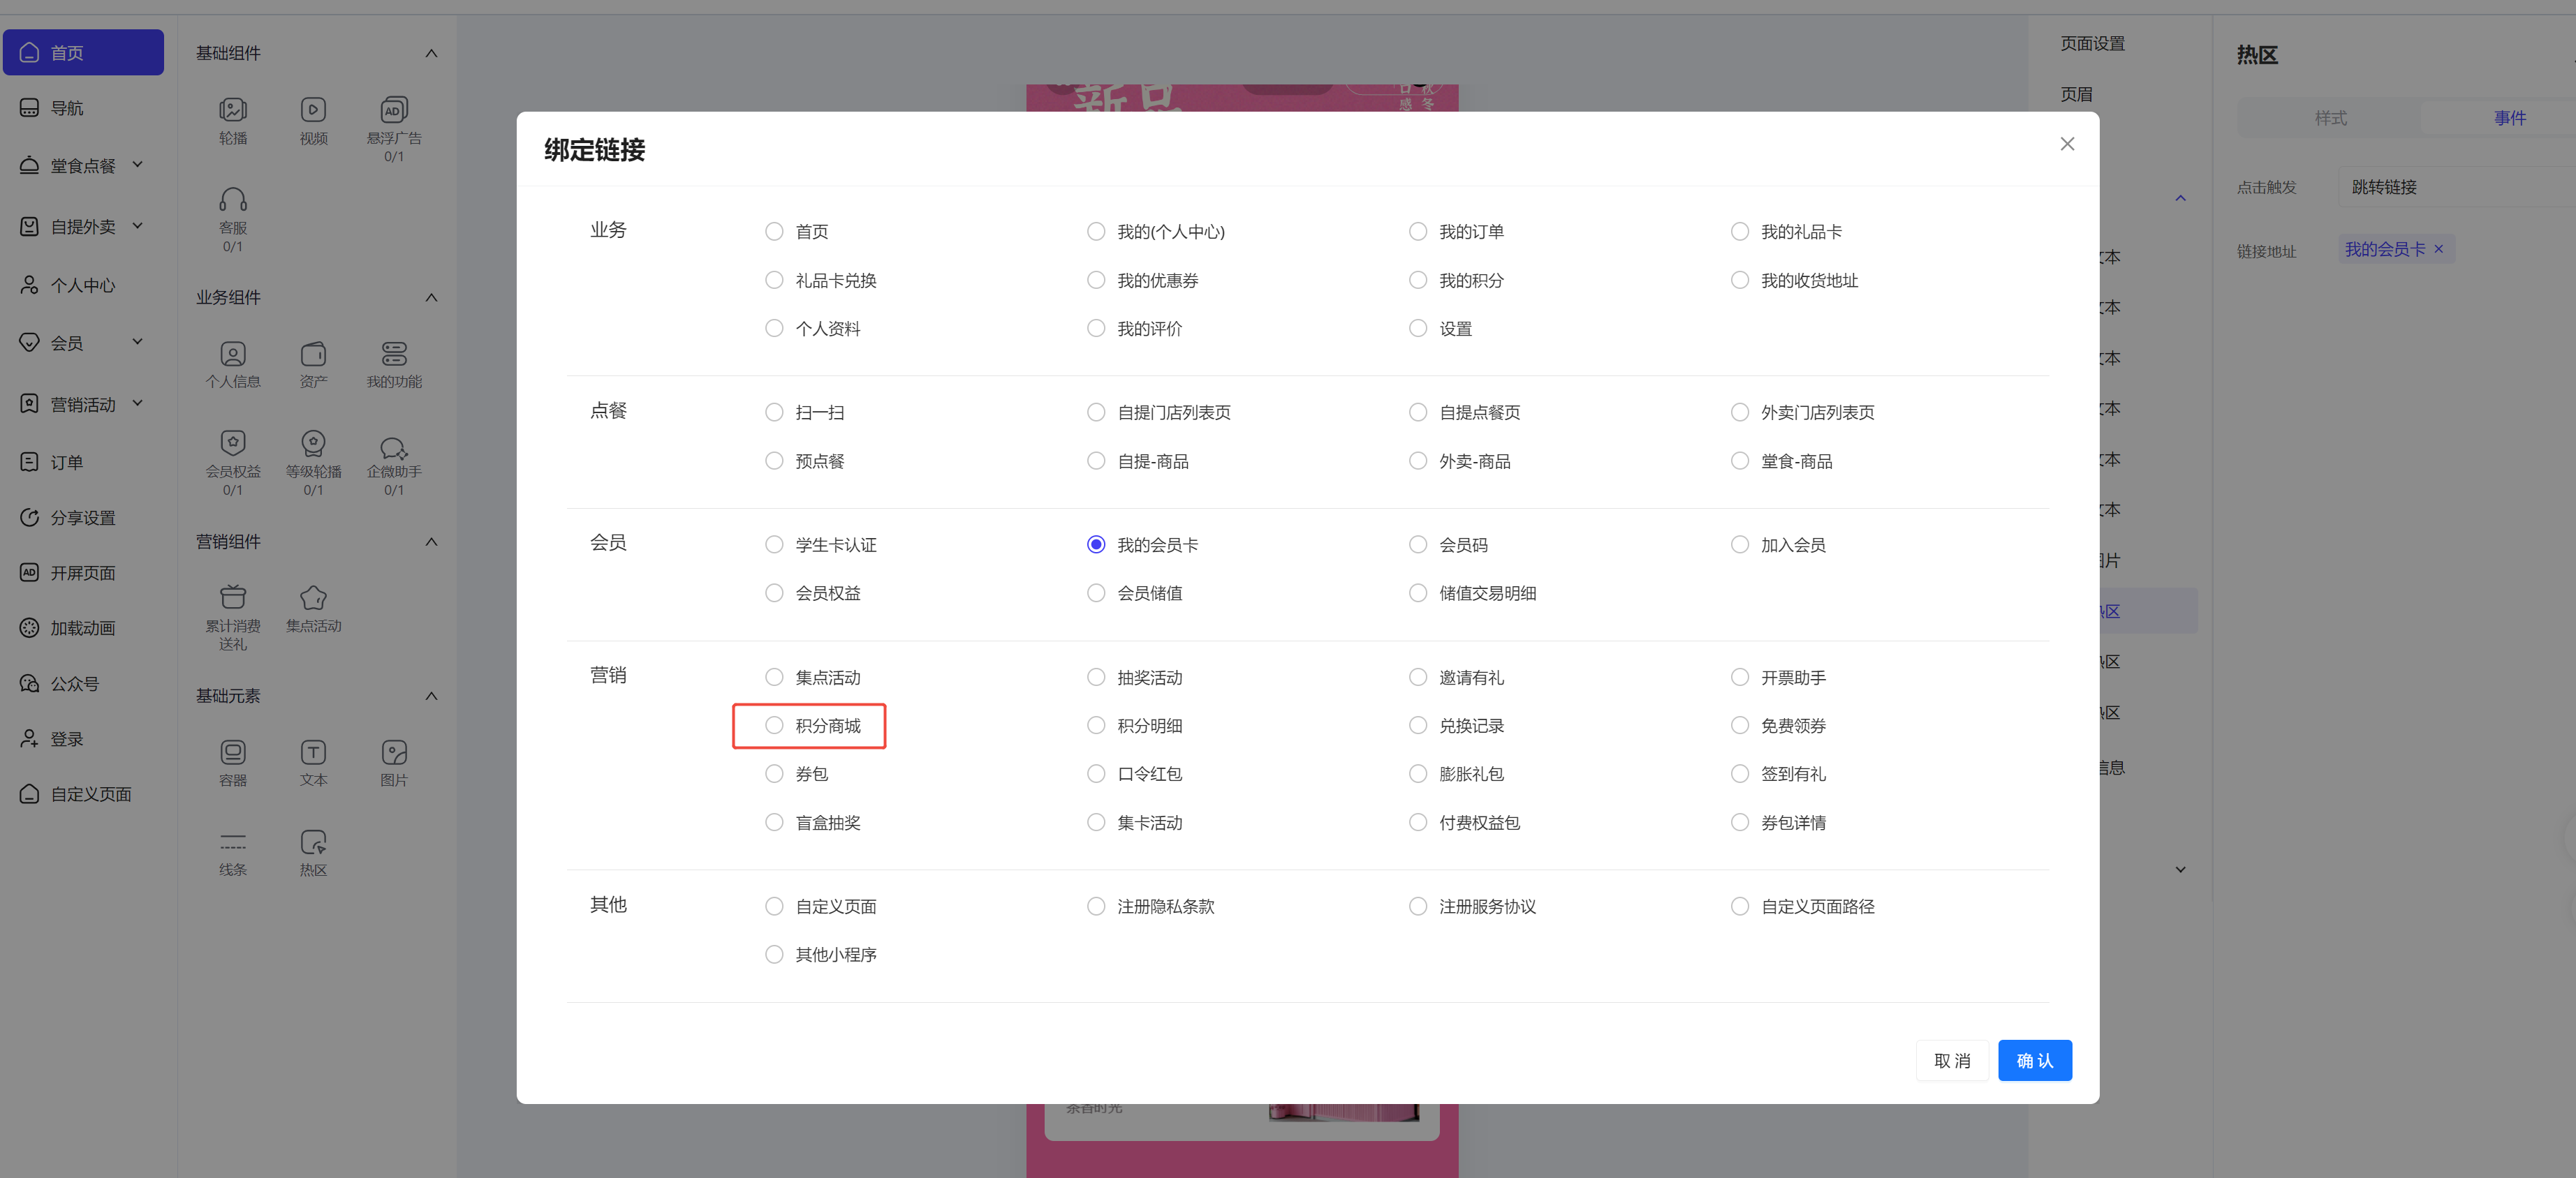Click the 视频 video component icon
Viewport: 2576px width, 1178px height.
coord(313,110)
